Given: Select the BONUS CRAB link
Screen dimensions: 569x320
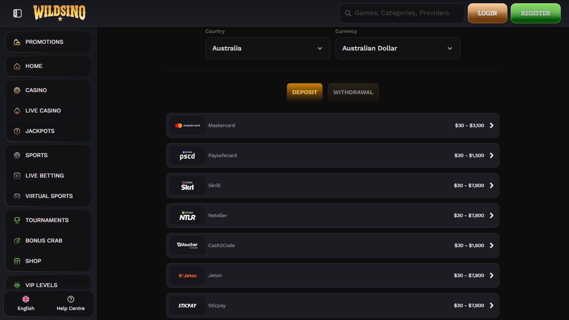Looking at the screenshot, I should (48, 241).
